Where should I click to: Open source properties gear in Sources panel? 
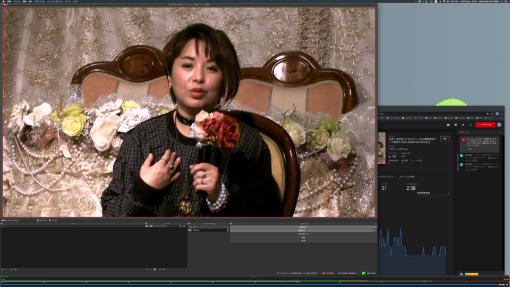(155, 269)
